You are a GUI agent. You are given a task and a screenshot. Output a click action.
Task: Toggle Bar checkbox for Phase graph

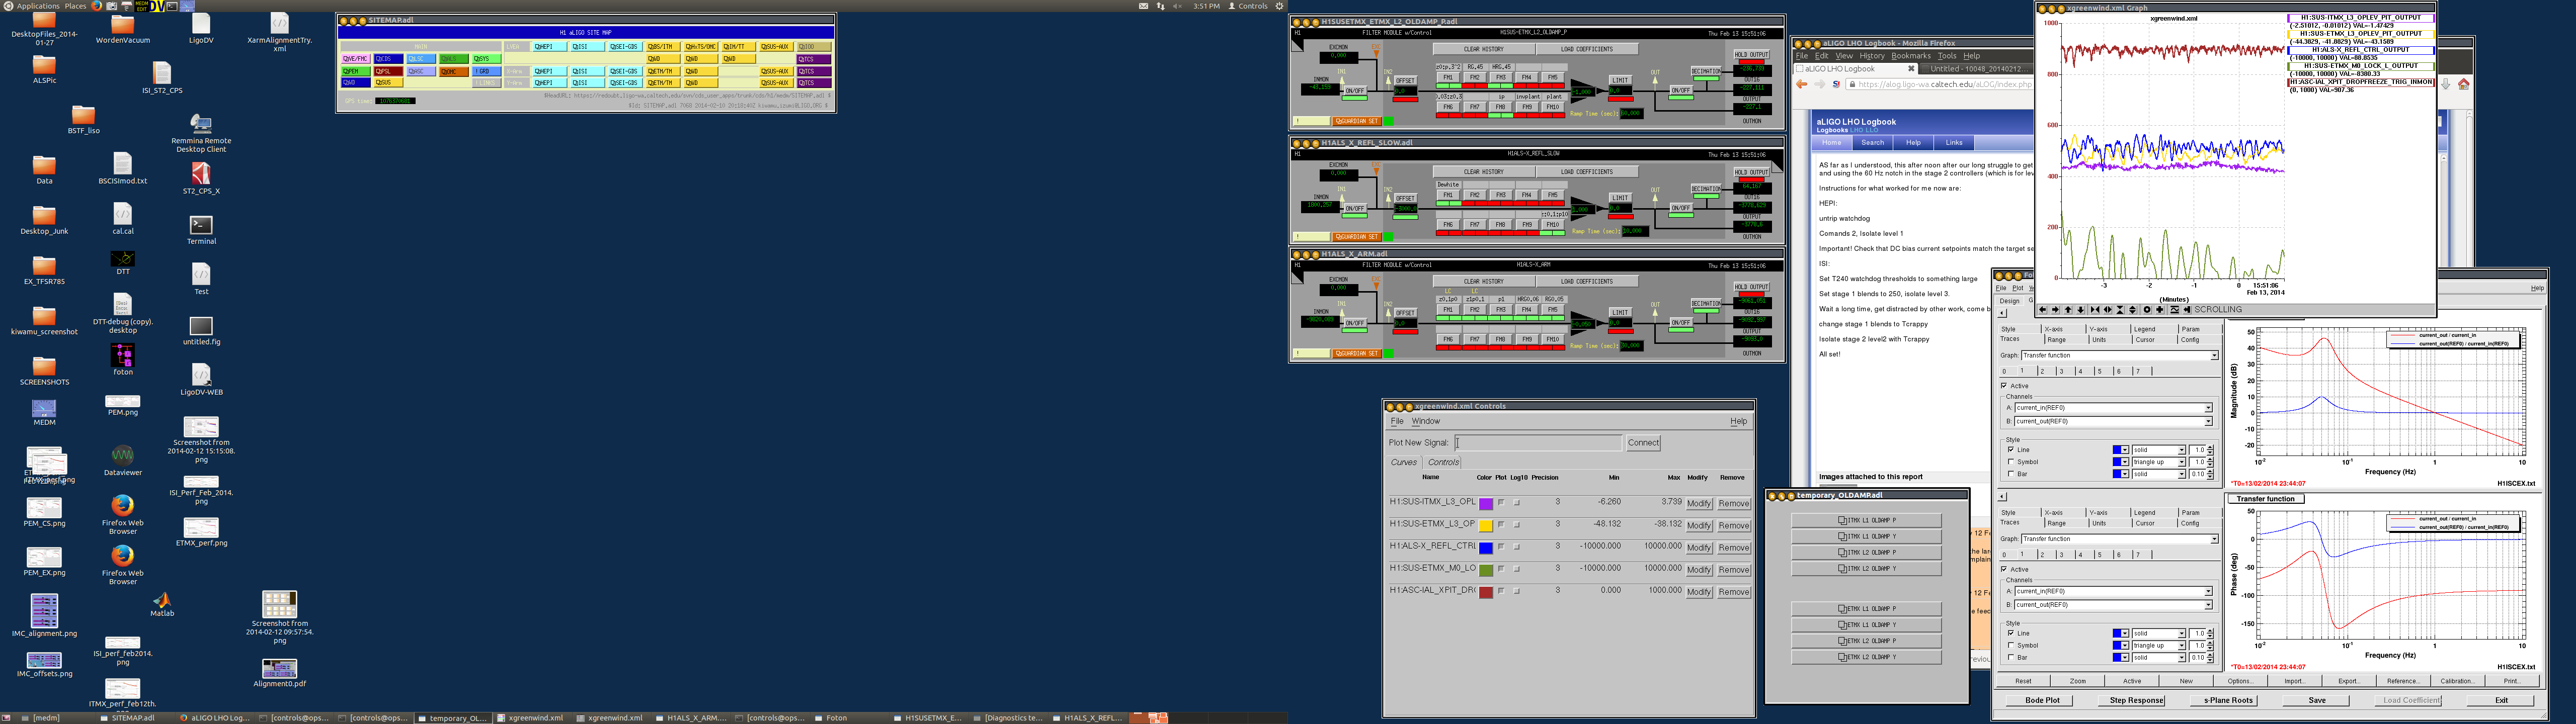pyautogui.click(x=2011, y=657)
